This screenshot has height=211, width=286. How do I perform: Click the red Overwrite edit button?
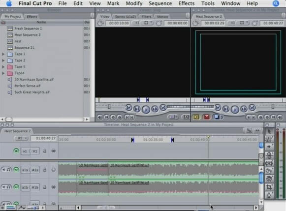(207, 117)
